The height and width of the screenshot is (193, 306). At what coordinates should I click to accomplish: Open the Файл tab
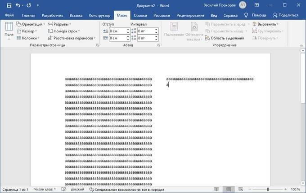(9, 15)
